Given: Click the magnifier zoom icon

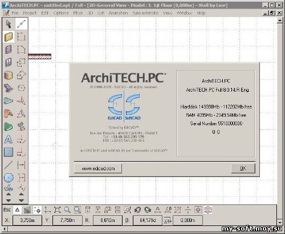Looking at the screenshot, I should [x=67, y=210].
